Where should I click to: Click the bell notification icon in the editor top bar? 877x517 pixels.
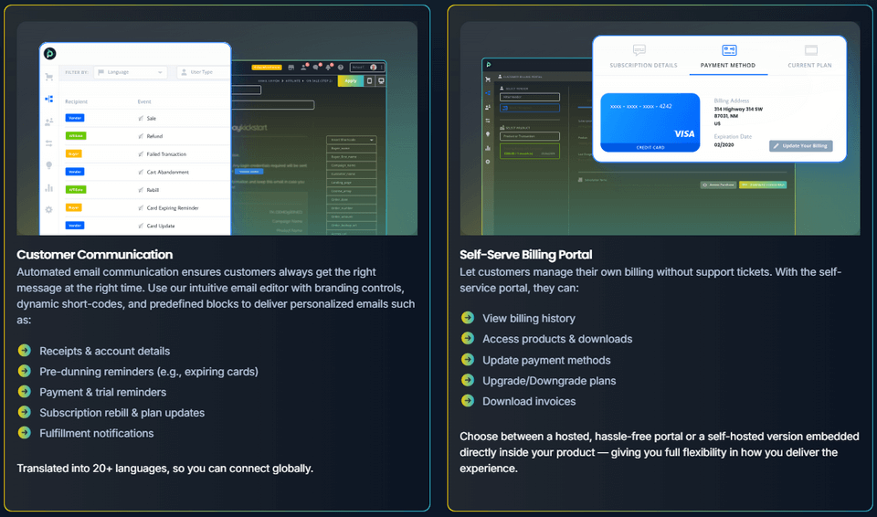click(x=329, y=68)
